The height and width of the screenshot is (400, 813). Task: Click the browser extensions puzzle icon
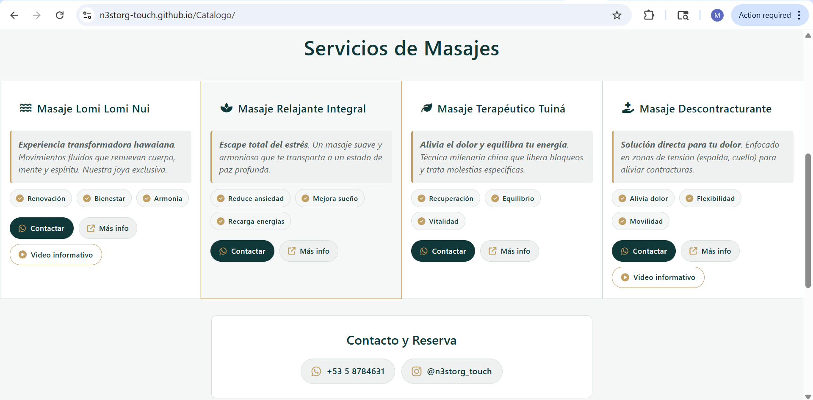click(x=649, y=15)
